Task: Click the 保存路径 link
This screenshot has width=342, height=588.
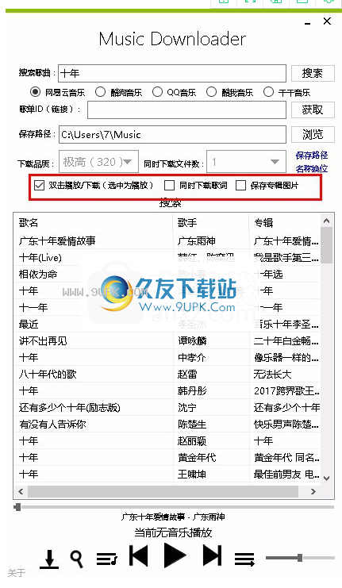Action: pos(312,156)
